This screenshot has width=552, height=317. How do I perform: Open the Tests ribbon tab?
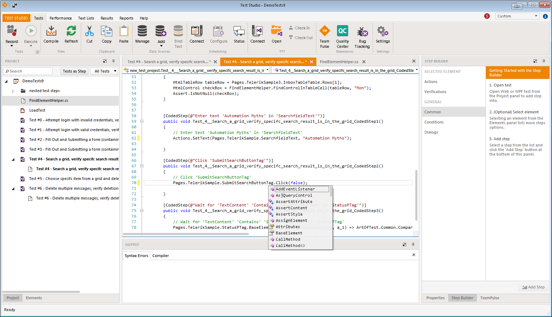click(x=38, y=18)
